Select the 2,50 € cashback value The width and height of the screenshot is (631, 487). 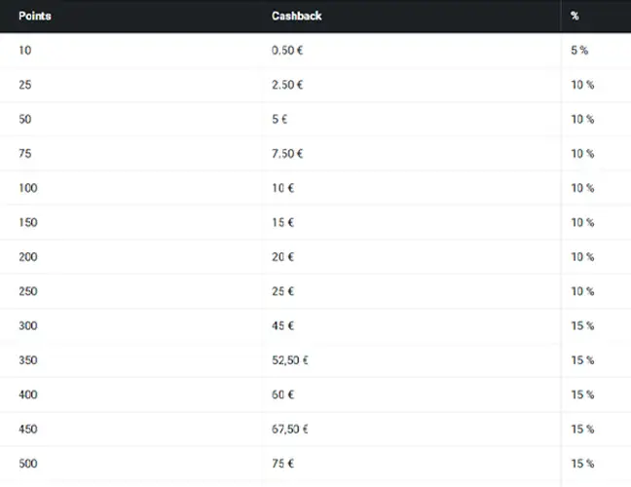point(287,85)
